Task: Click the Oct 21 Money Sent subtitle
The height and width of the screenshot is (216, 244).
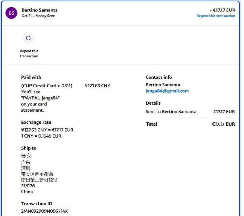Action: click(x=38, y=16)
